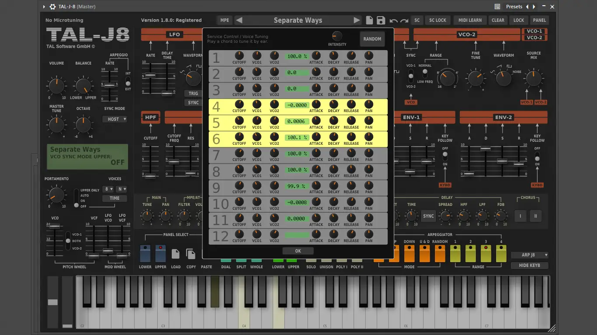Toggle Chorus I button
The image size is (597, 335).
pos(520,216)
